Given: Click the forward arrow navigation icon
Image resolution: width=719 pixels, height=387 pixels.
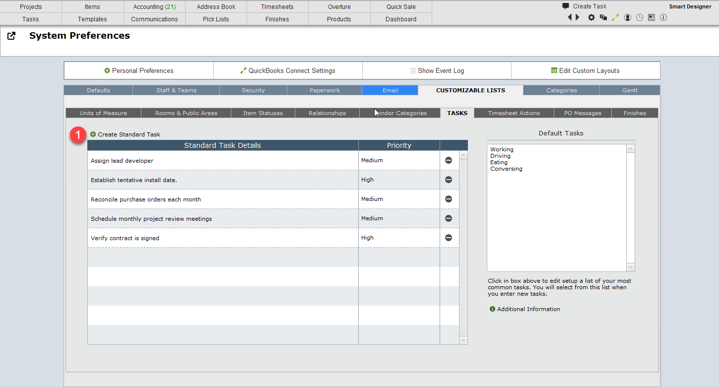Looking at the screenshot, I should (578, 17).
